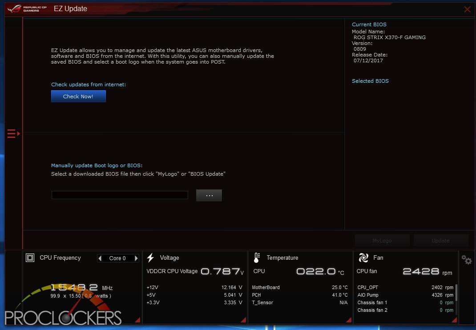Click the VDDCR CPU Voltage reading 0.787
The image size is (476, 330).
point(222,271)
